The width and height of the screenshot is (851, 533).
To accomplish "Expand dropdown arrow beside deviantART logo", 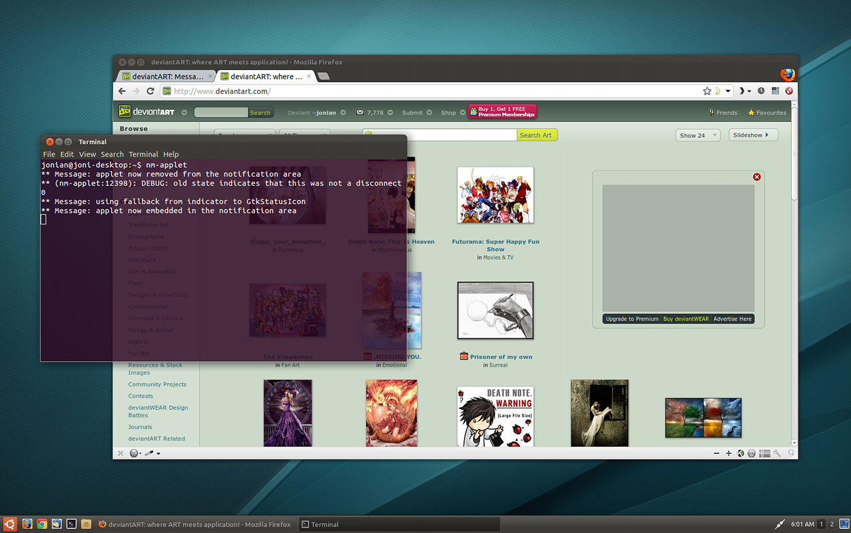I will pos(184,113).
